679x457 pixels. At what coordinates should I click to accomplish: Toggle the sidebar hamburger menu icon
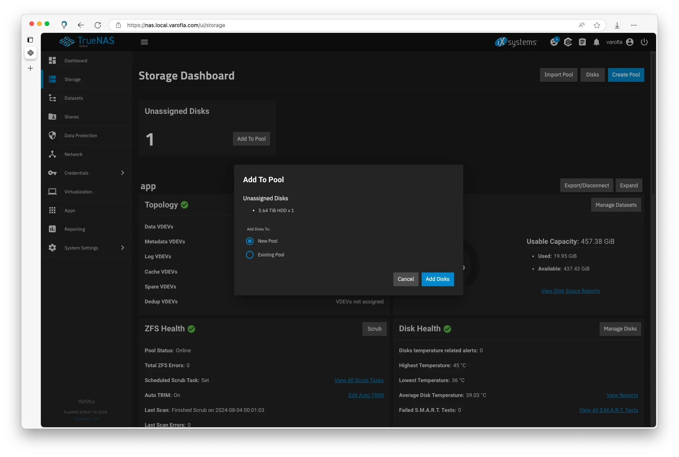pyautogui.click(x=144, y=42)
